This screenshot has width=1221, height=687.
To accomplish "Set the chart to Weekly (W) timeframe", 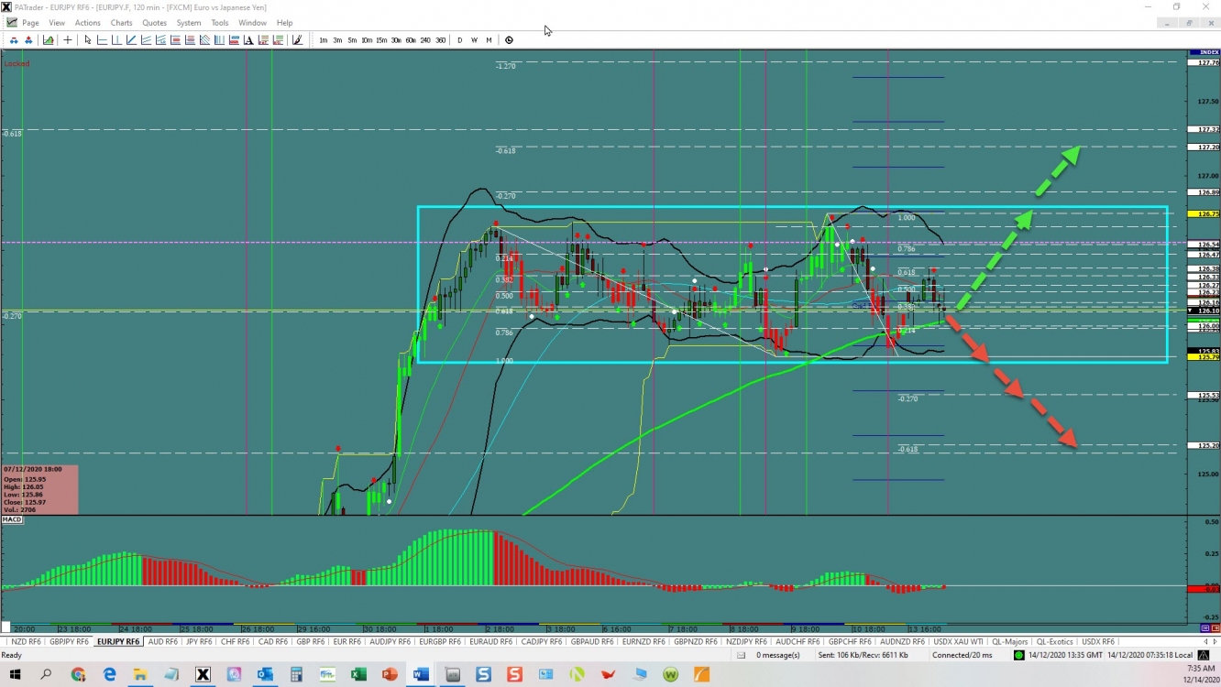I will [475, 40].
